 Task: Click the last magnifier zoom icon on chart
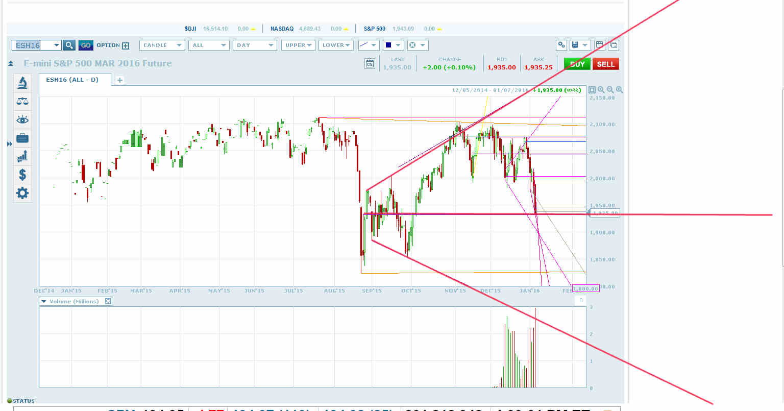click(619, 90)
